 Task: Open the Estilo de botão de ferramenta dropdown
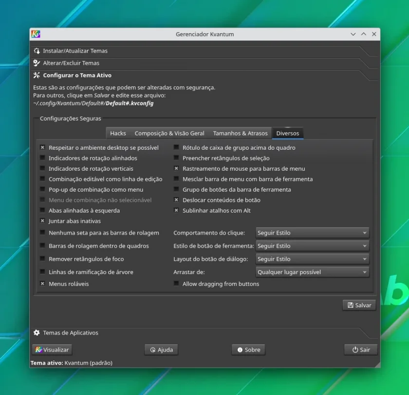(x=312, y=246)
